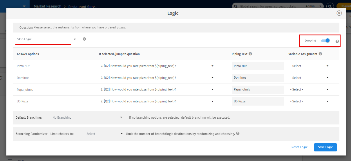Image resolution: width=351 pixels, height=161 pixels.
Task: Open the Skip Logic type dropdown
Action: coord(46,39)
